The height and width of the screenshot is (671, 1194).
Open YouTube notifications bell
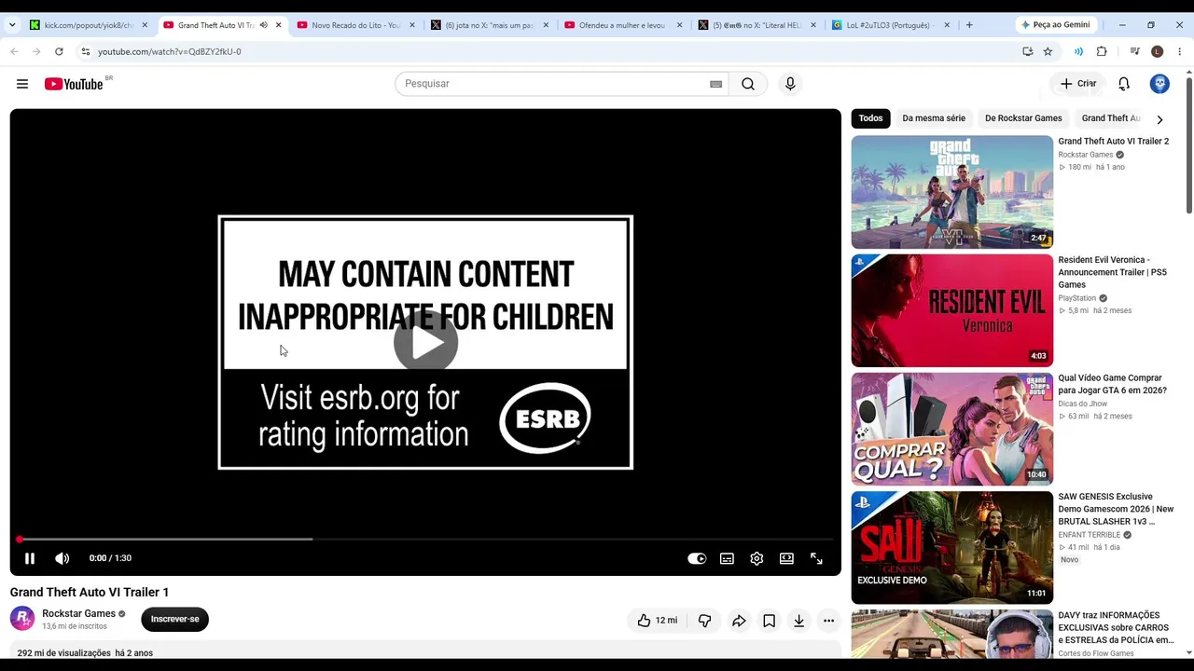tap(1124, 84)
